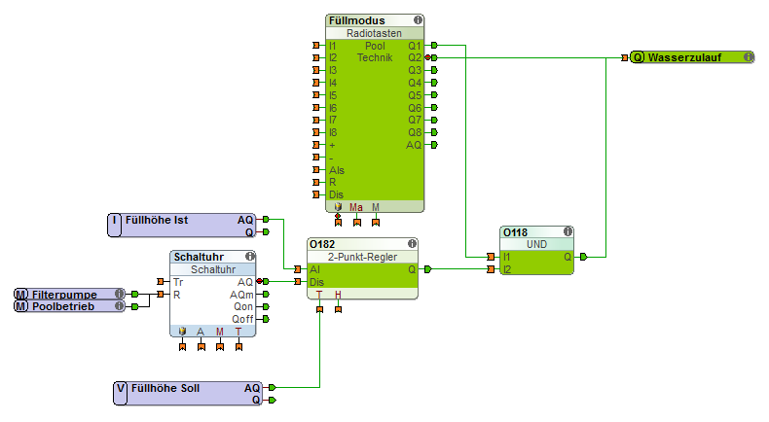
Task: Click the Filterpumpe marker info icon
Action: coord(120,294)
